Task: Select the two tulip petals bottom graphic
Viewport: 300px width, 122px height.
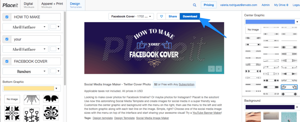Action: 51,99
